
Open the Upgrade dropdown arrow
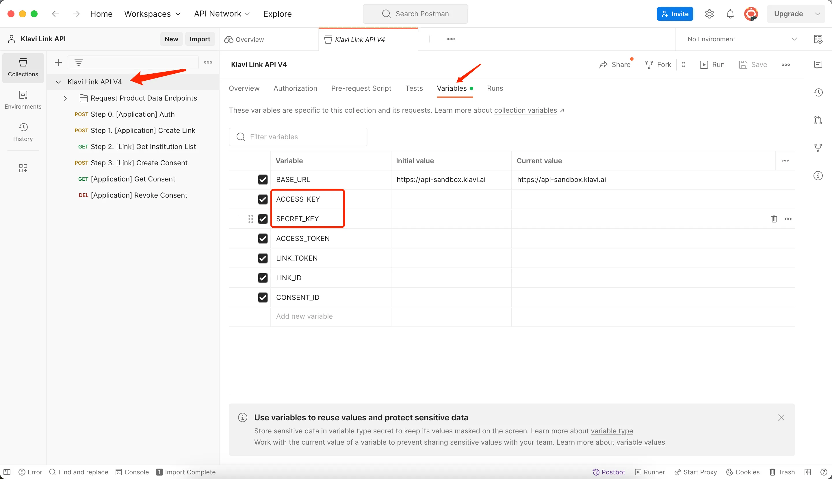click(818, 14)
